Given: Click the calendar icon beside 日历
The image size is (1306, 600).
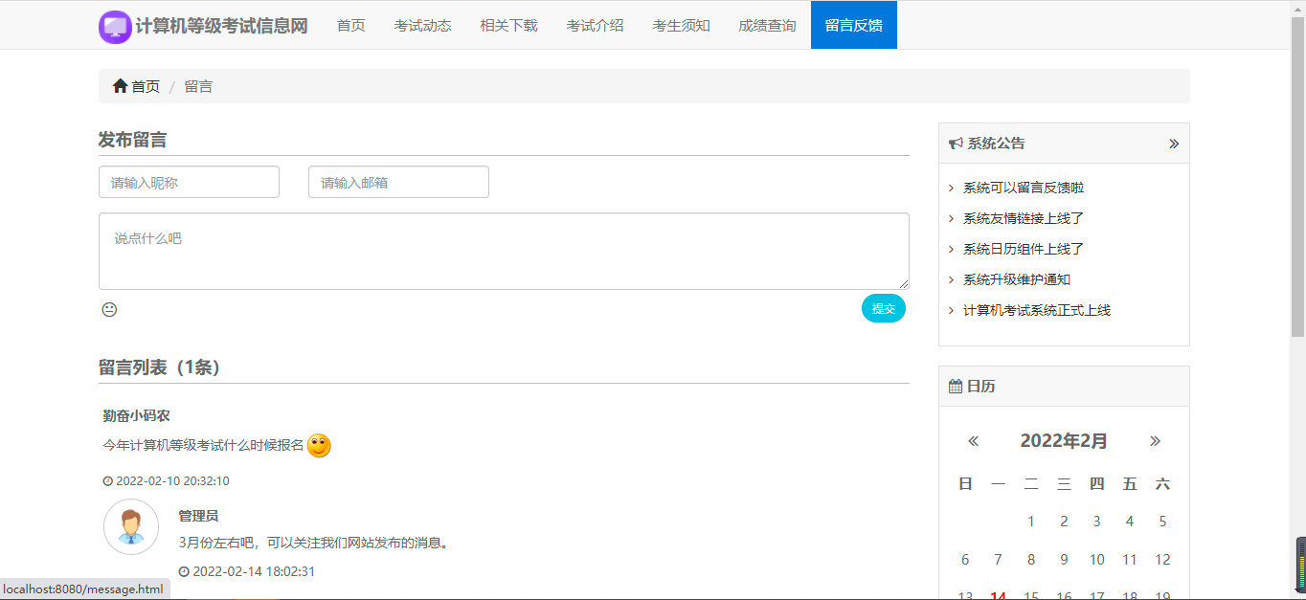Looking at the screenshot, I should coord(956,387).
